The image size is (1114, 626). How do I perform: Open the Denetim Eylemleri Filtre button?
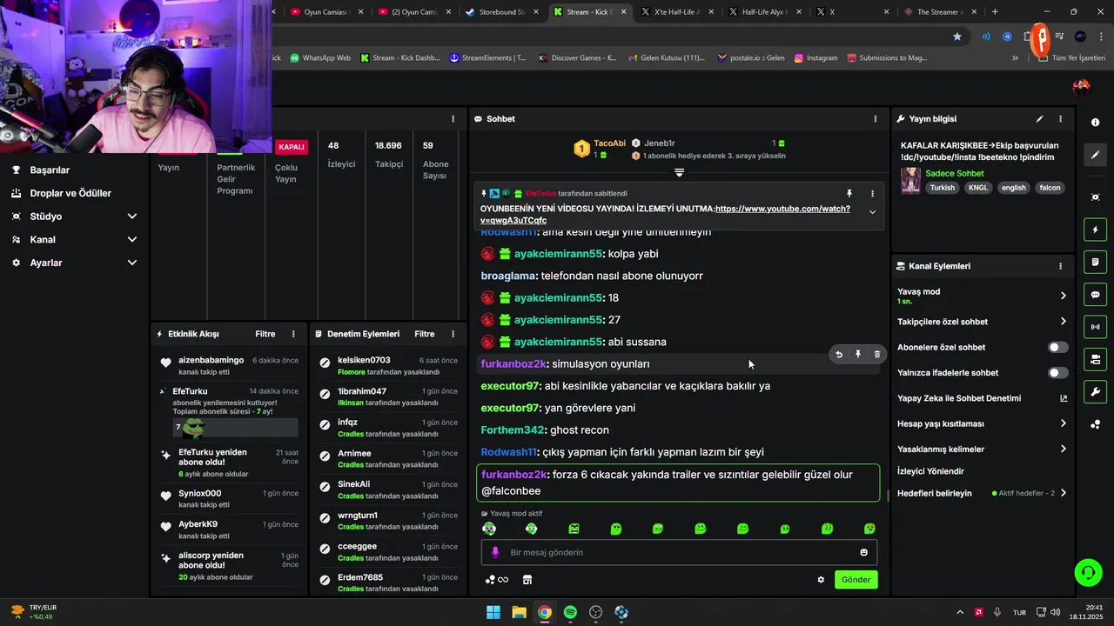424,334
